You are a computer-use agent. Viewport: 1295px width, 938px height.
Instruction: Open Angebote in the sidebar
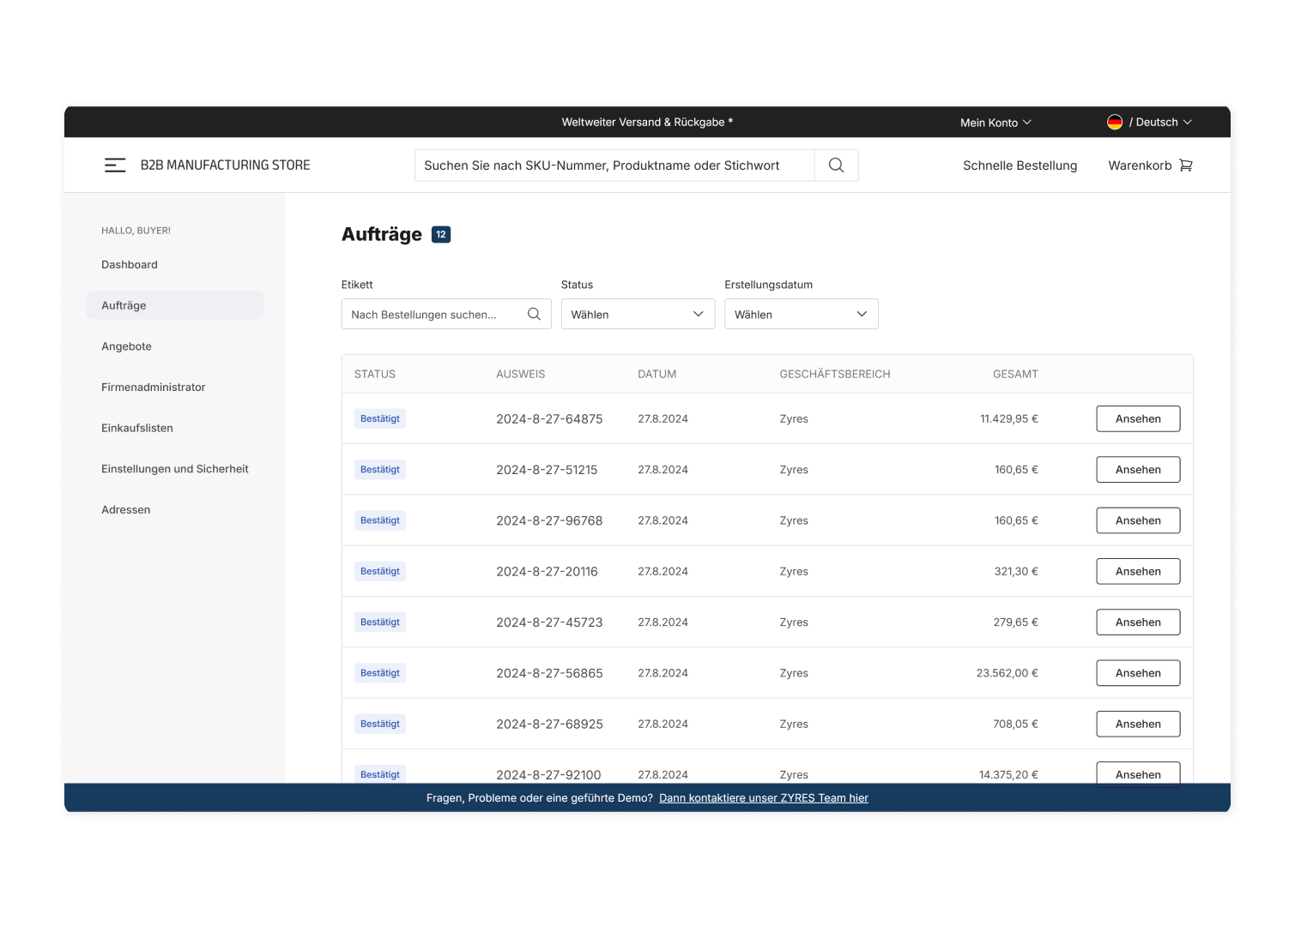(x=127, y=346)
